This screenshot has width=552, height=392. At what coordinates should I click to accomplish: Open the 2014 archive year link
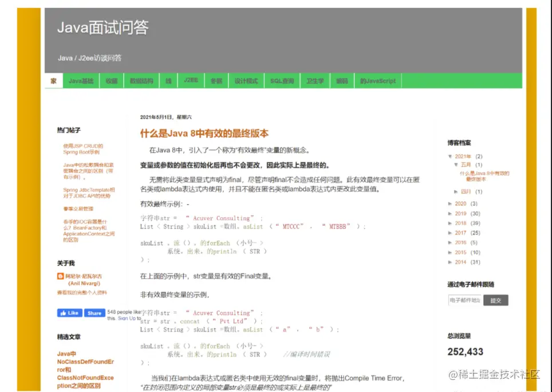(460, 262)
